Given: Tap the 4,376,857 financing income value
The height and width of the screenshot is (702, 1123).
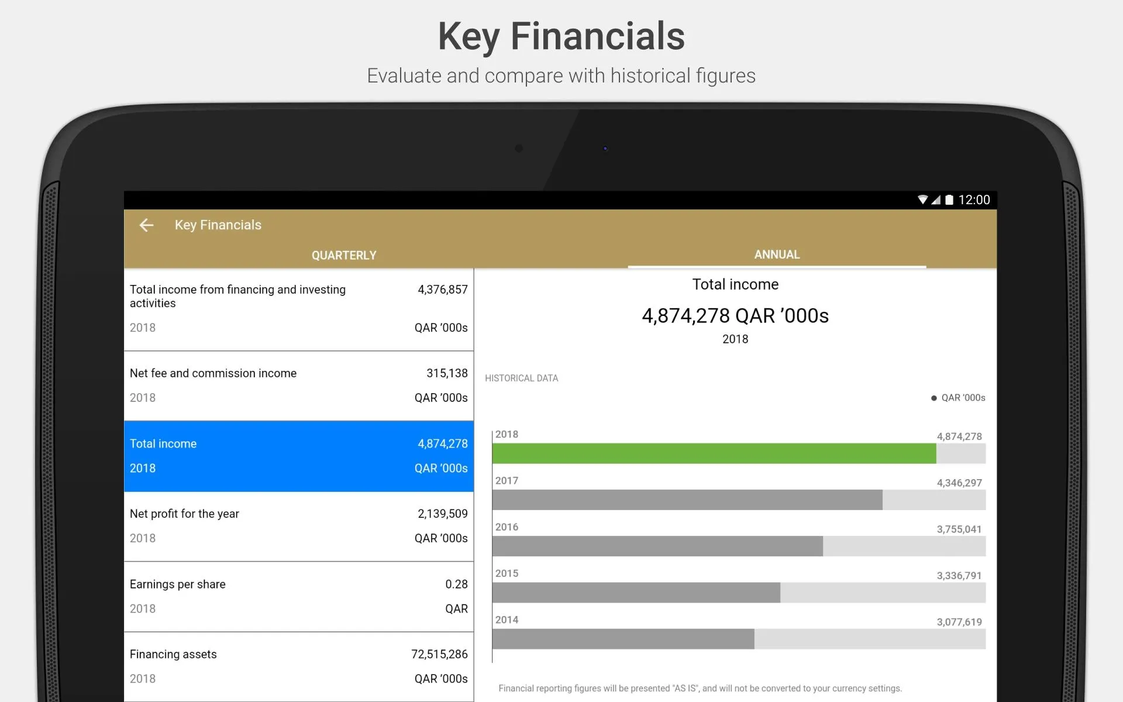Looking at the screenshot, I should 443,290.
